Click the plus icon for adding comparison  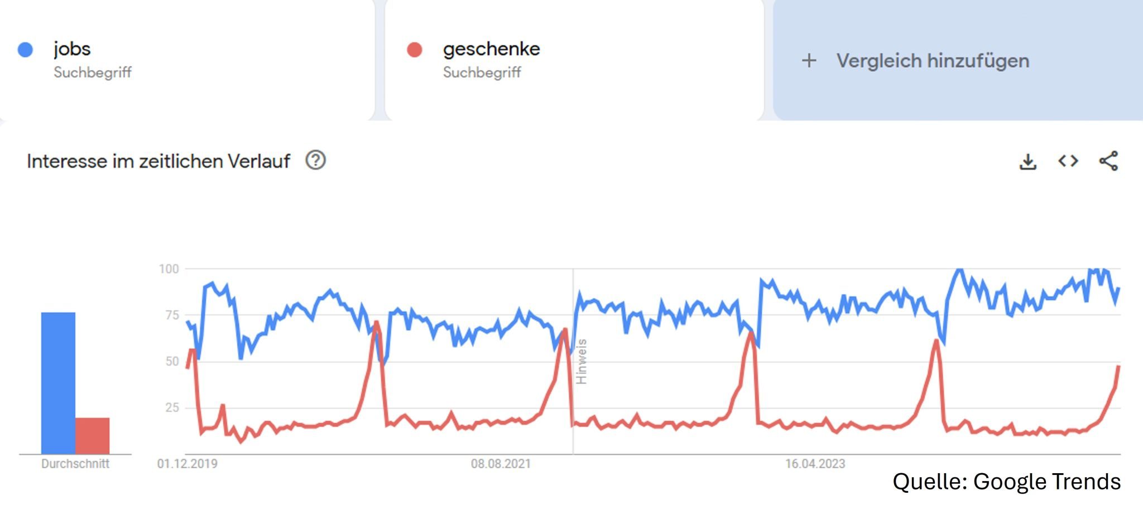pos(809,61)
